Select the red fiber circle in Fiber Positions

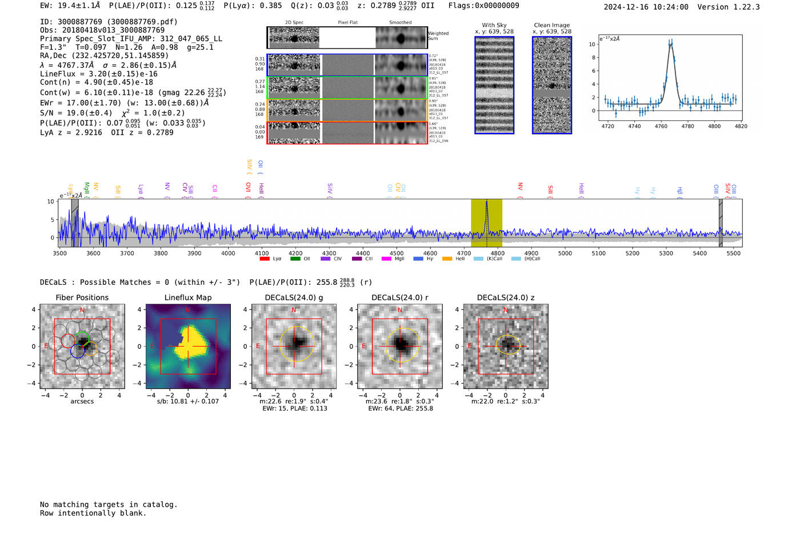67,341
